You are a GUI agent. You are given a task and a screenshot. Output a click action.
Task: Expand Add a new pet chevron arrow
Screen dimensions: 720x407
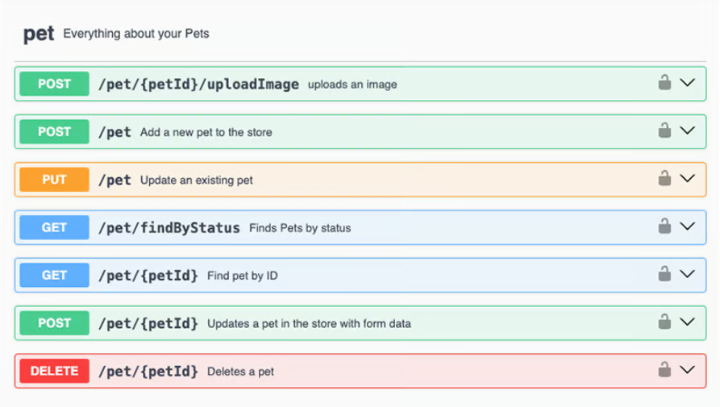[687, 131]
